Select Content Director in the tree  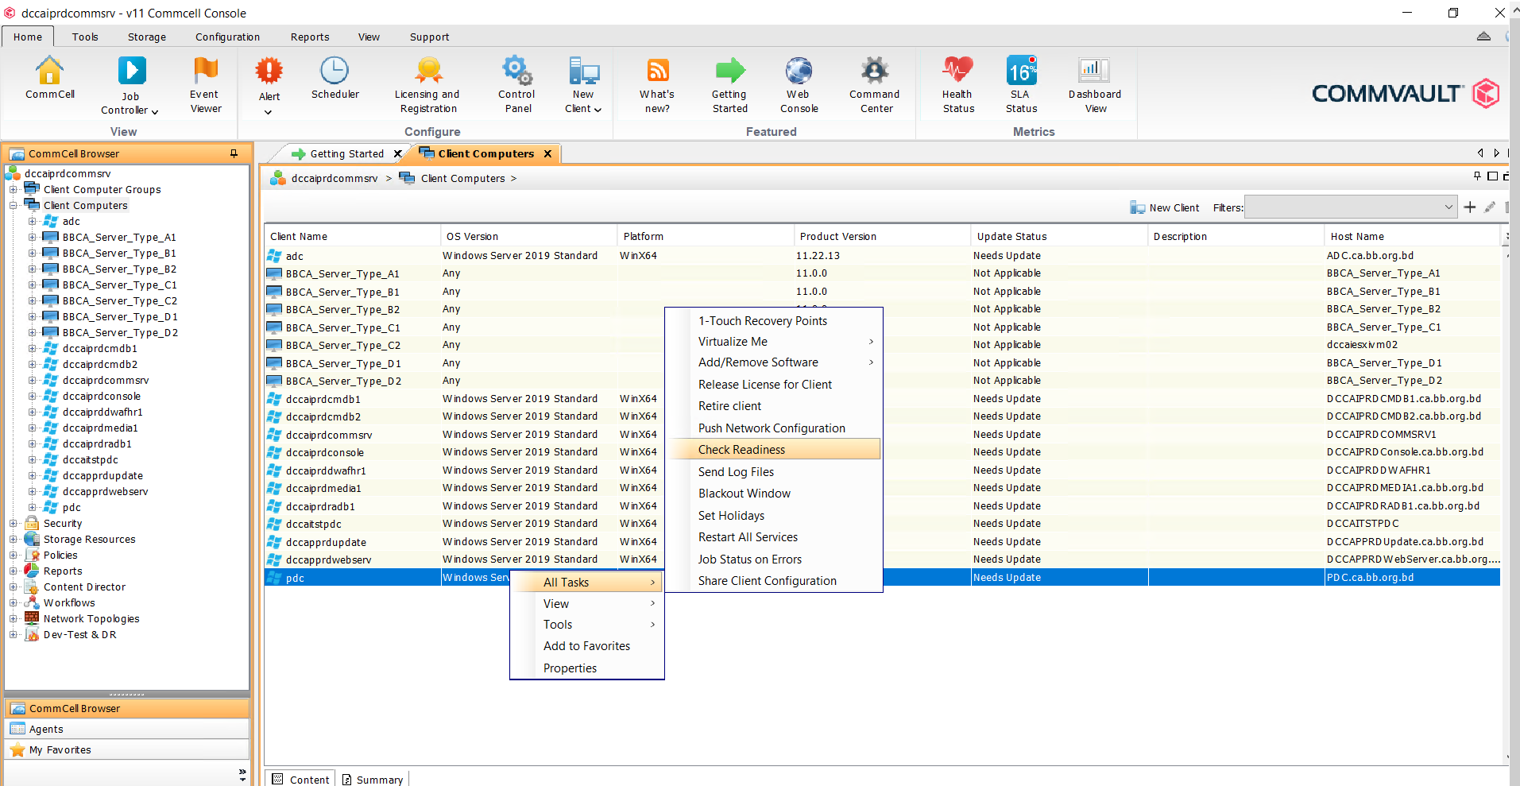pyautogui.click(x=84, y=587)
